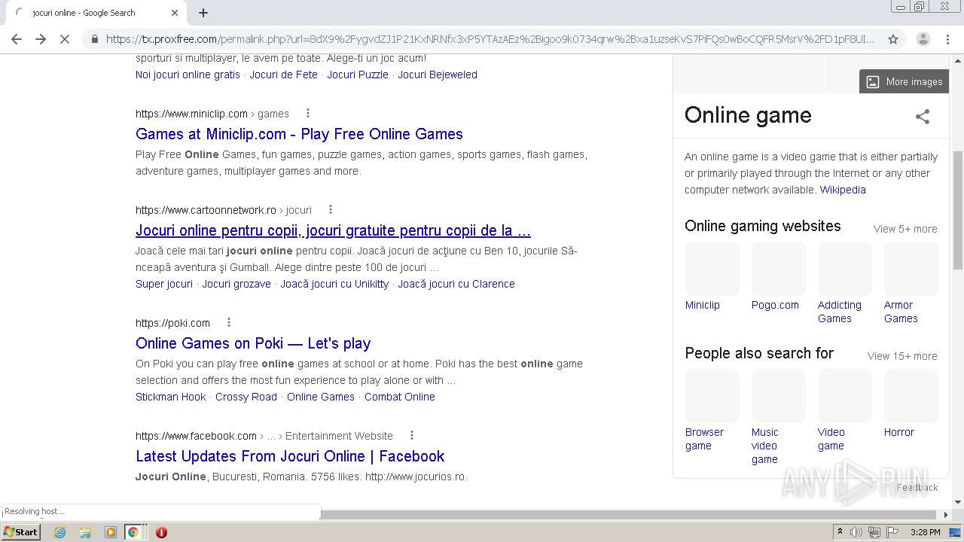Select the Addicting Games thumbnail
Screen dimensions: 964x542
[845, 268]
